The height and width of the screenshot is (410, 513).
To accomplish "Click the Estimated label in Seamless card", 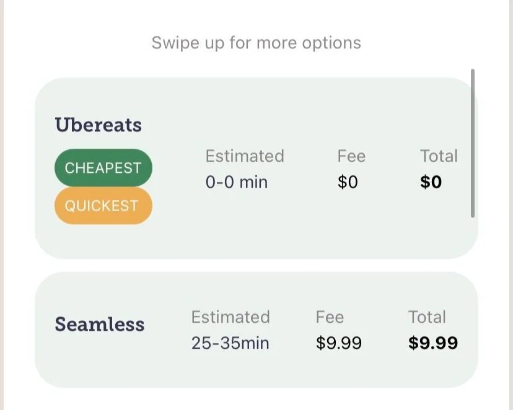I will (230, 317).
